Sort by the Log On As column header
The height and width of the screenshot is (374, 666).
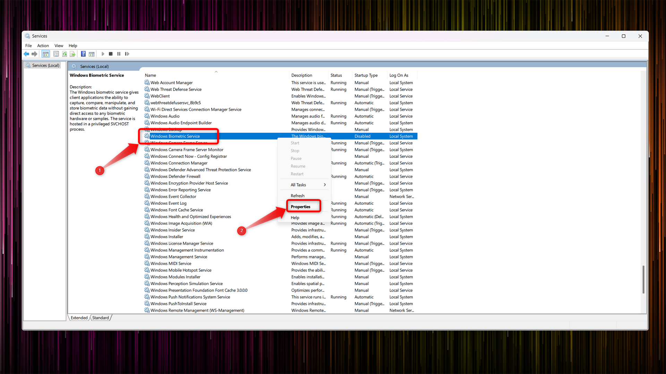point(402,75)
